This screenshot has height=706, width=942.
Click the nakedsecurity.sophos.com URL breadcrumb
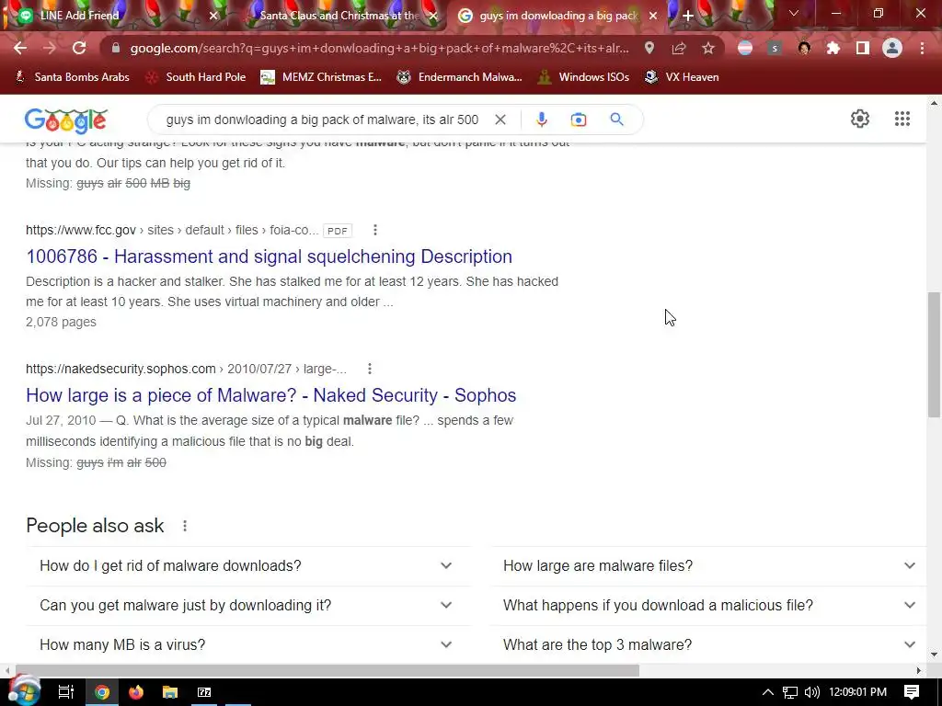pos(186,369)
